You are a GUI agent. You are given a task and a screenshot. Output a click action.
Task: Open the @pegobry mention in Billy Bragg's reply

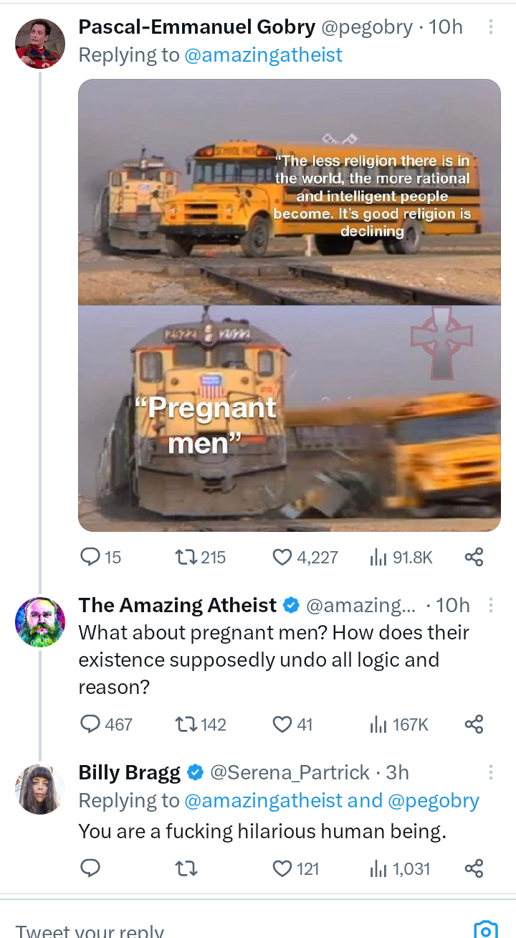434,800
